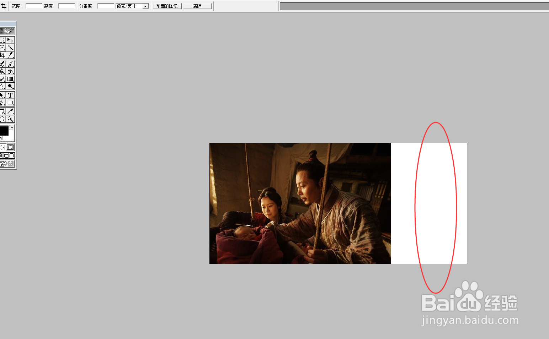The image size is (549, 339).
Task: Select the Zoom magnifier tool
Action: (10, 119)
